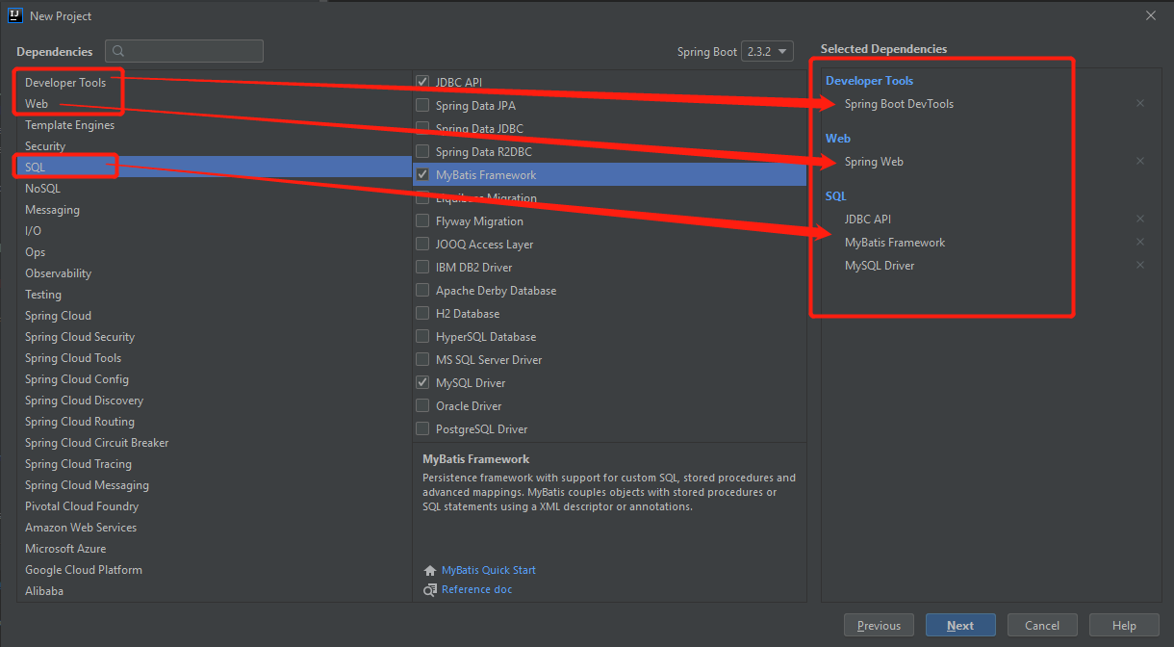Remove Spring Web with its X icon
The height and width of the screenshot is (647, 1174).
coord(1140,161)
